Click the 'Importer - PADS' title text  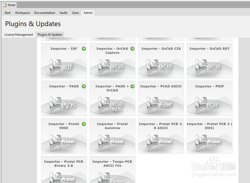[x=64, y=86]
